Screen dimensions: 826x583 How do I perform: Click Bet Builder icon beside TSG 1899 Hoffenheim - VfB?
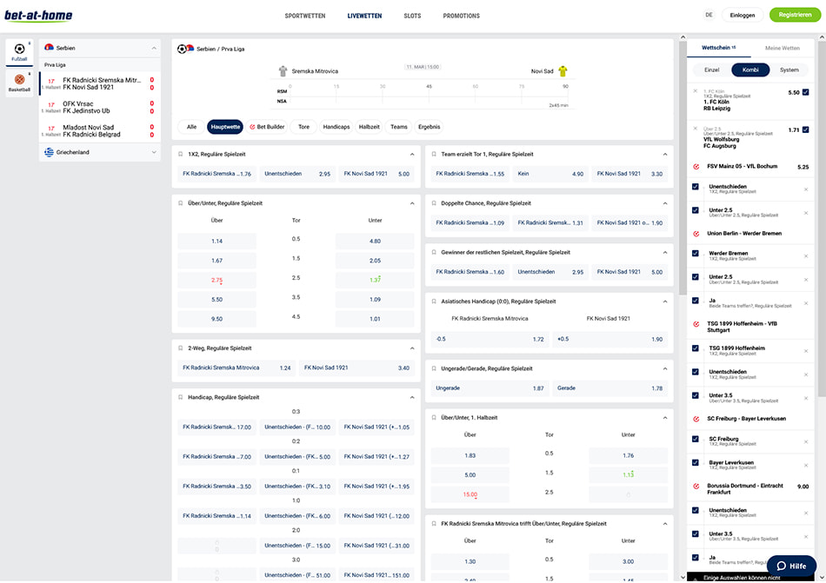[696, 324]
